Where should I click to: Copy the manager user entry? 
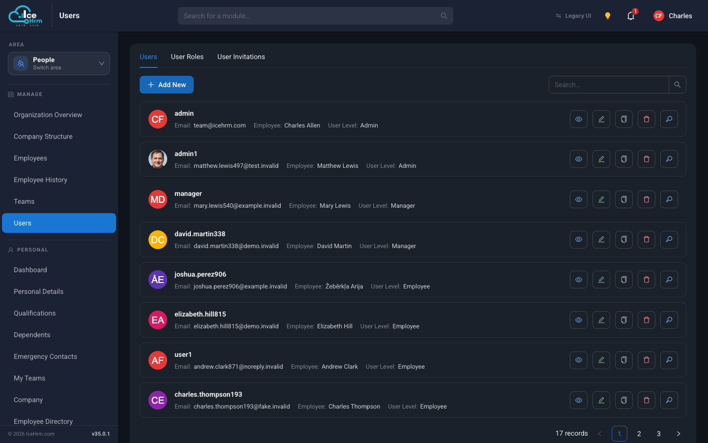coord(624,199)
